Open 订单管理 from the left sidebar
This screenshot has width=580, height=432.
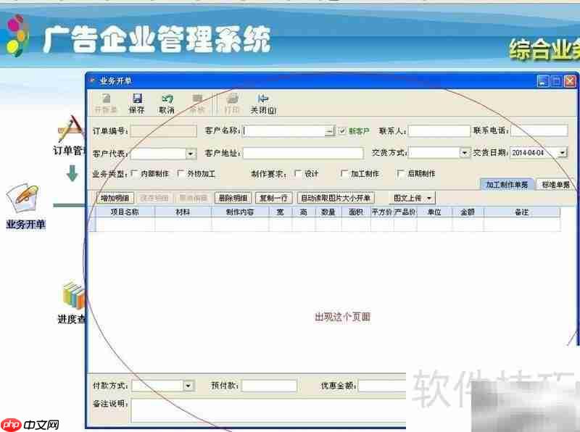click(67, 142)
